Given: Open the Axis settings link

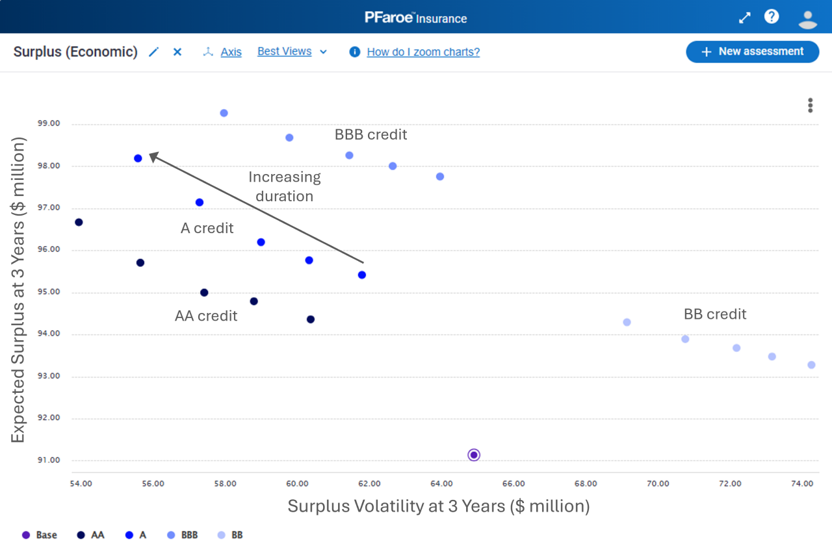Looking at the screenshot, I should (231, 52).
